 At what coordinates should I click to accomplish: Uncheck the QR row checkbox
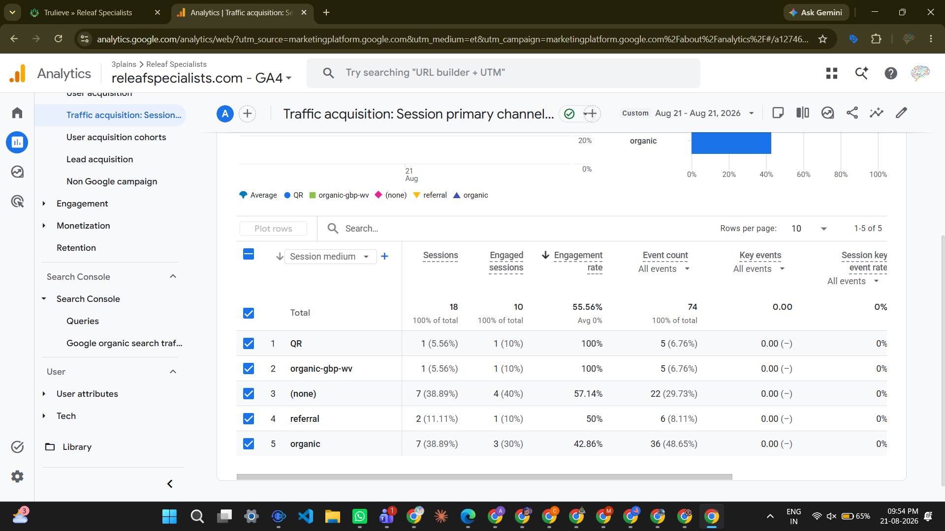click(x=249, y=344)
